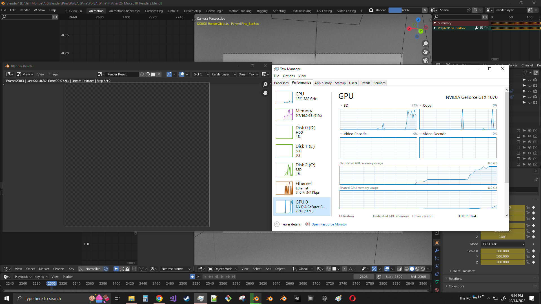
Task: Click the New Collection icon in the outliner header
Action: click(x=536, y=73)
